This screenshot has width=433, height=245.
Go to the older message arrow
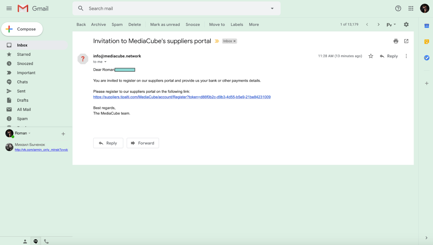point(378,24)
